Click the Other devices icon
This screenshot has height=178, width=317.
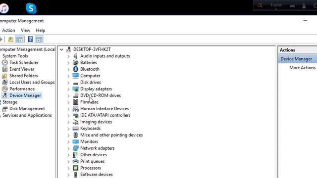point(75,155)
